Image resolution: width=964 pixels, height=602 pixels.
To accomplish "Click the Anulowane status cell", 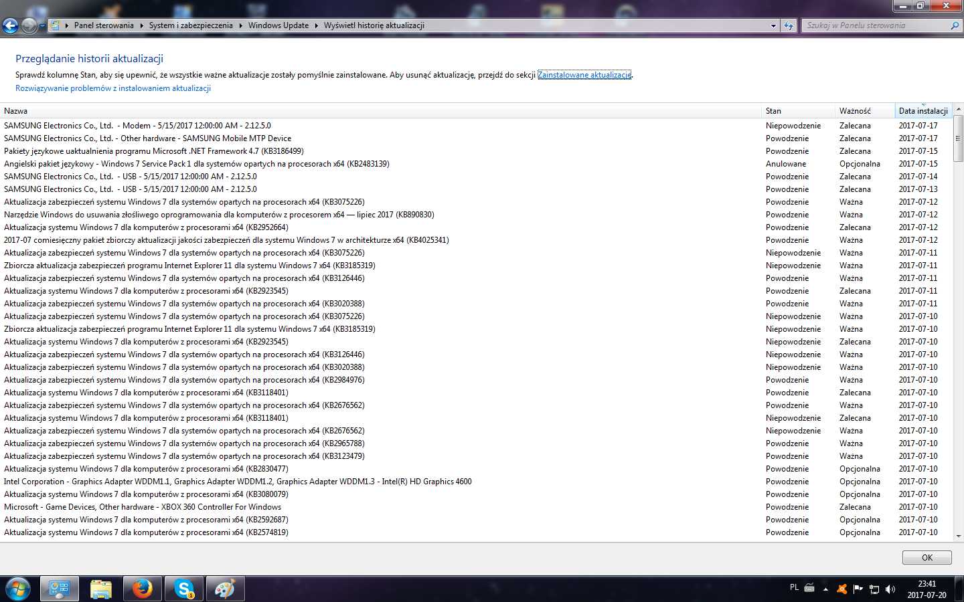I will pyautogui.click(x=786, y=164).
